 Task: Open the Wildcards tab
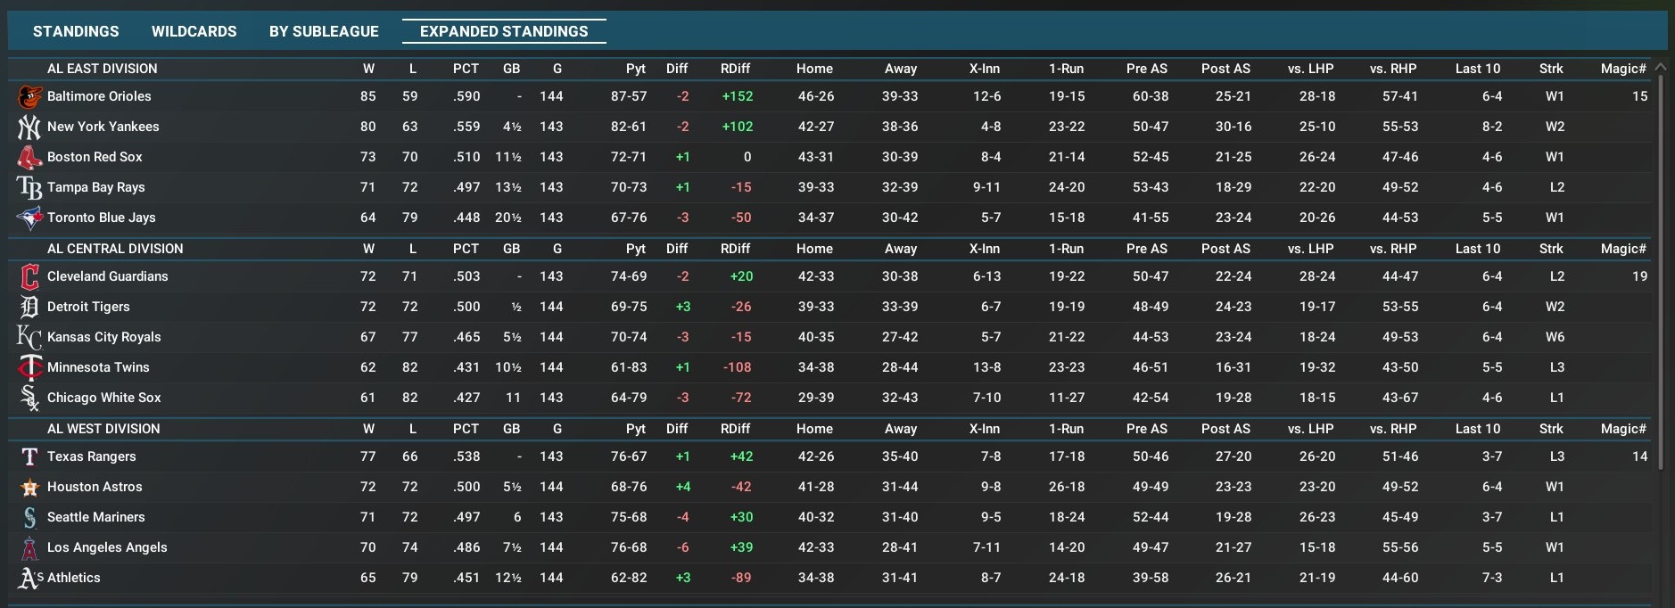pos(194,31)
